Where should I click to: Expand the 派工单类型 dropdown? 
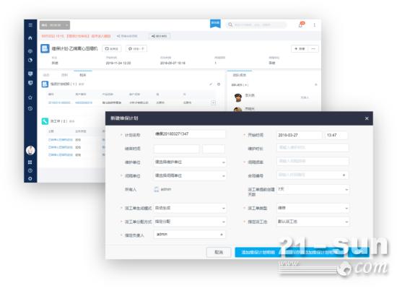click(x=313, y=208)
